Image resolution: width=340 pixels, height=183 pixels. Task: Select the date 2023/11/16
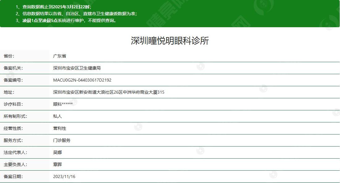coord(64,177)
